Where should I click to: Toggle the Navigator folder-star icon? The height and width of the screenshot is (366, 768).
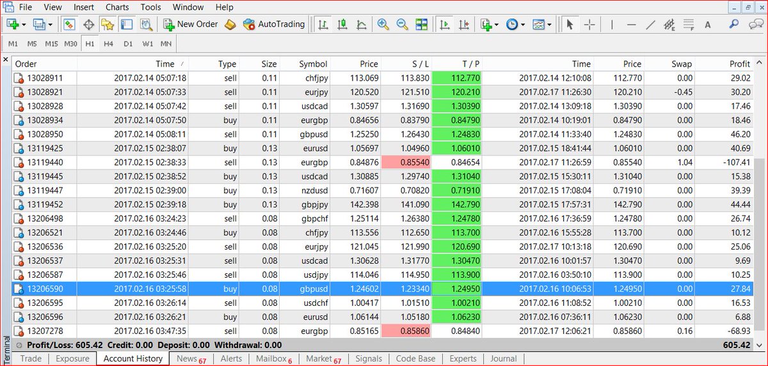click(108, 24)
